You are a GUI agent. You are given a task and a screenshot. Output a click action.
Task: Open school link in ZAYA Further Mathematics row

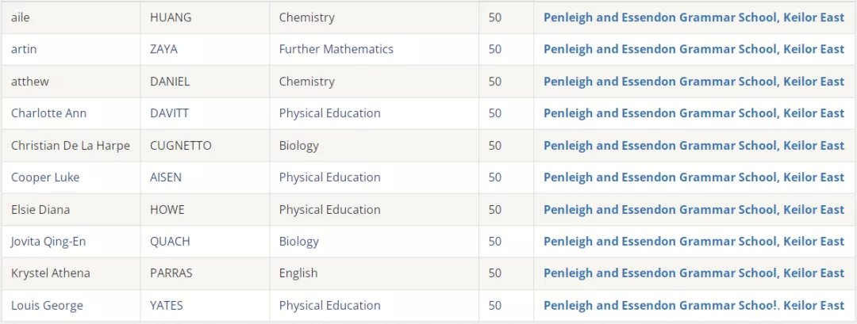[694, 49]
